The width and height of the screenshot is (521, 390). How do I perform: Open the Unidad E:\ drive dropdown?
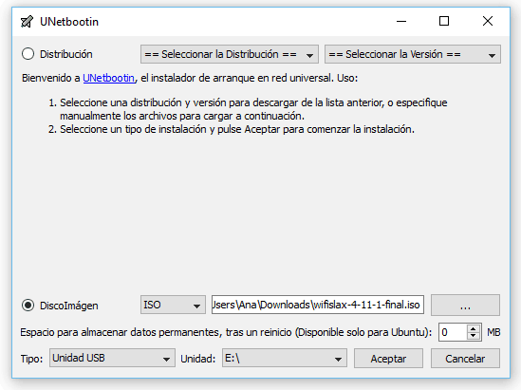pos(285,358)
